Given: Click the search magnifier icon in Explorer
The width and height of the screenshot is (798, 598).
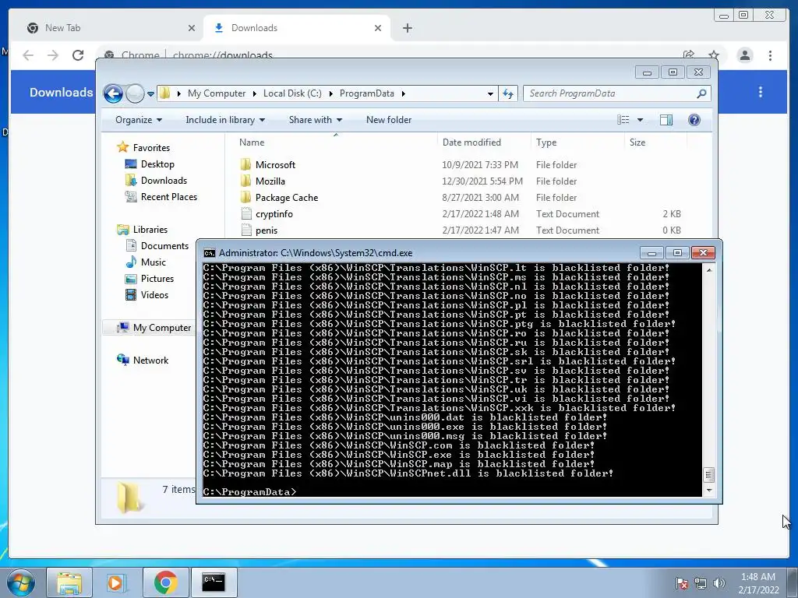Looking at the screenshot, I should tap(701, 93).
